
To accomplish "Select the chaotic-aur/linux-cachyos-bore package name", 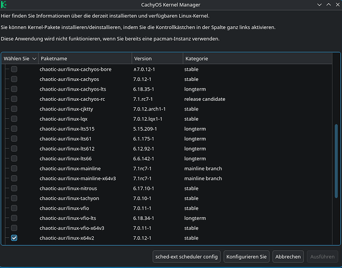I will [x=76, y=69].
